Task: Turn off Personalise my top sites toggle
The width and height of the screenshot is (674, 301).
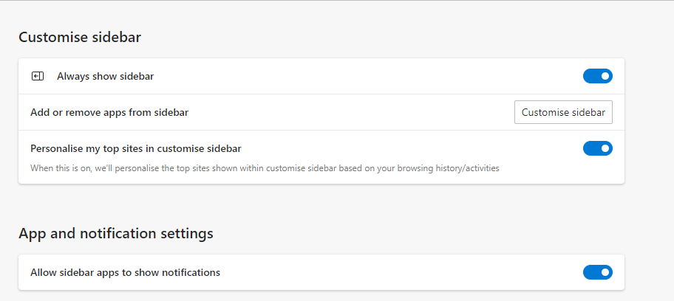Action: (597, 148)
